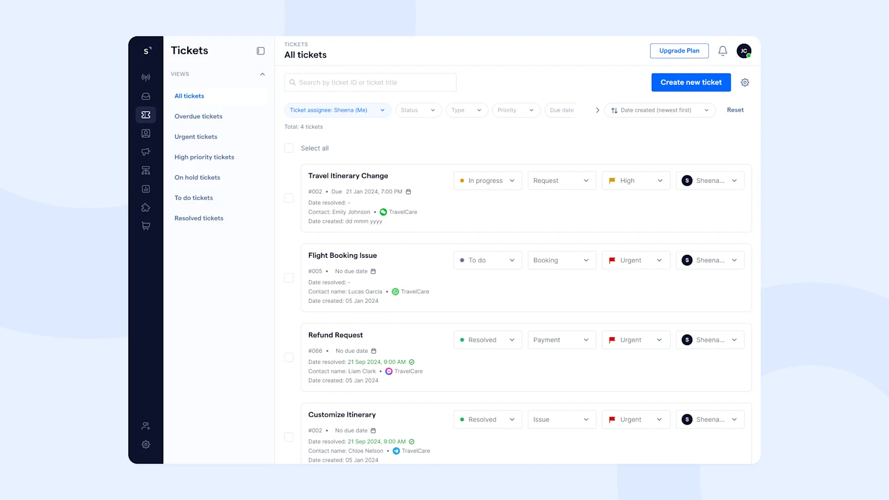Open the Status filter dropdown
Viewport: 889px width, 500px height.
click(x=418, y=110)
